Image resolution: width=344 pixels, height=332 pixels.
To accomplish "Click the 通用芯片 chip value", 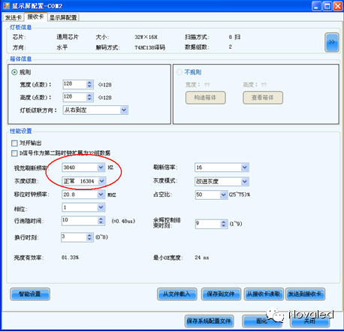I will (68, 37).
